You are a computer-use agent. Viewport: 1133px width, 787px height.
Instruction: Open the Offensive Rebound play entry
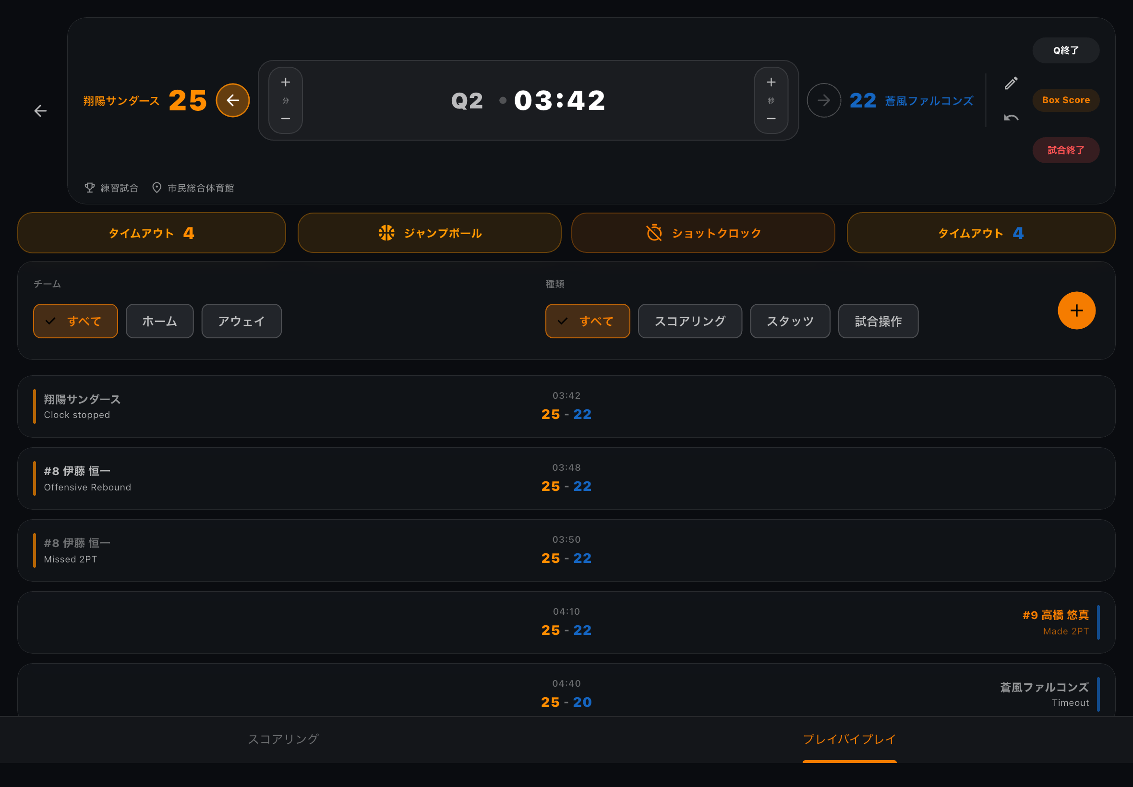[566, 478]
